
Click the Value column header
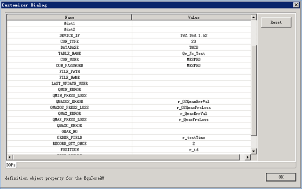[x=193, y=17]
